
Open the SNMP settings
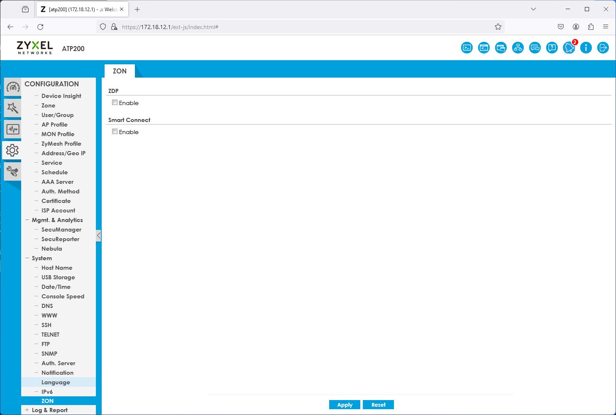pyautogui.click(x=49, y=354)
